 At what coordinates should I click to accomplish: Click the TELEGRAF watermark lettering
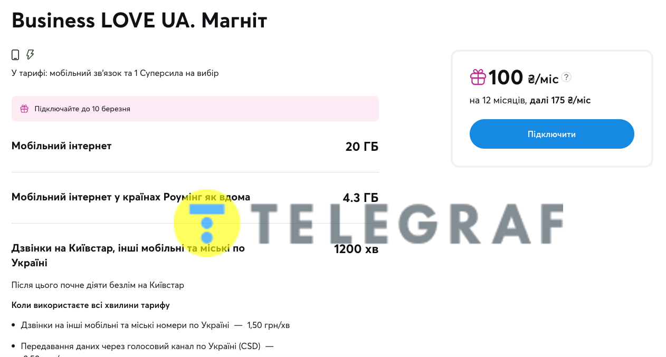pyautogui.click(x=406, y=224)
